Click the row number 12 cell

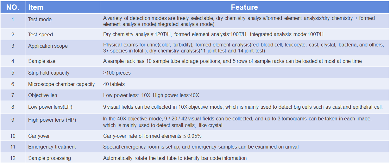[x=13, y=158]
